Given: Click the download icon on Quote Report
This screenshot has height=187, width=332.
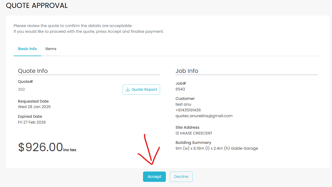Looking at the screenshot, I should (128, 90).
